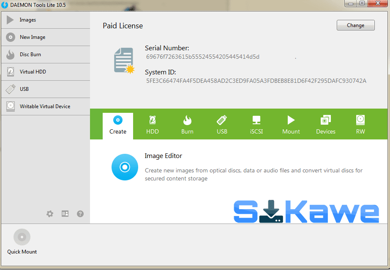390x270 pixels.
Task: Click the System ID value
Action: pos(256,81)
